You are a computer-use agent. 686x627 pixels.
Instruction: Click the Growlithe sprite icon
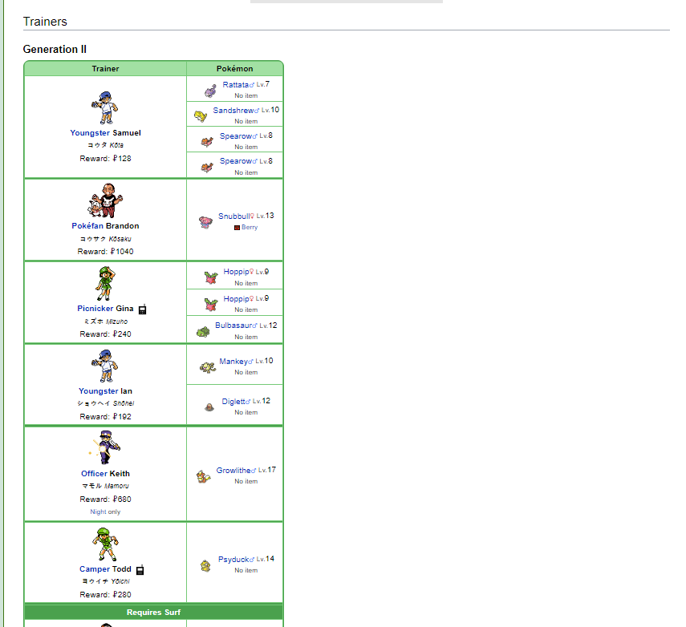click(204, 476)
